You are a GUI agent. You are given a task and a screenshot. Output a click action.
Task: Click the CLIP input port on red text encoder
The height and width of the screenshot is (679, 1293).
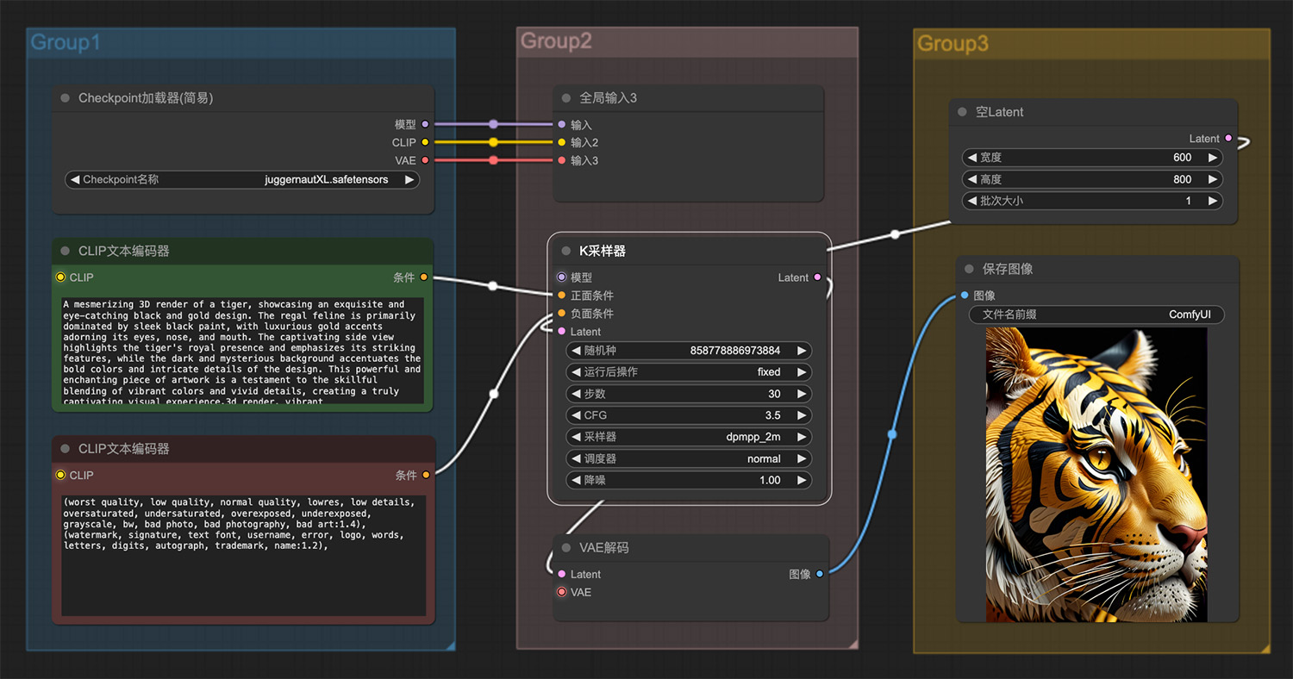60,475
